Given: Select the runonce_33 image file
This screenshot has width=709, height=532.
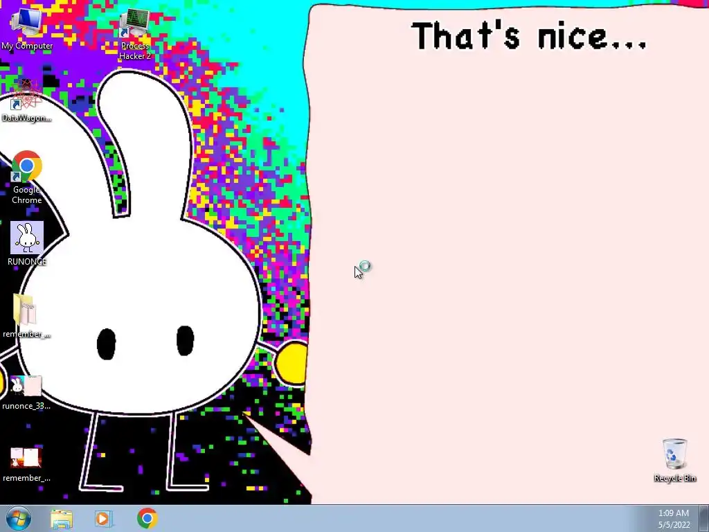Looking at the screenshot, I should [x=26, y=392].
